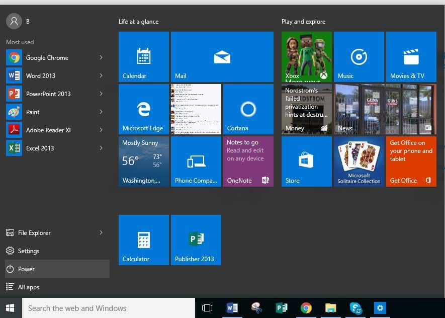
Task: Expand the Word 2013 jump list arrow
Action: (x=101, y=75)
